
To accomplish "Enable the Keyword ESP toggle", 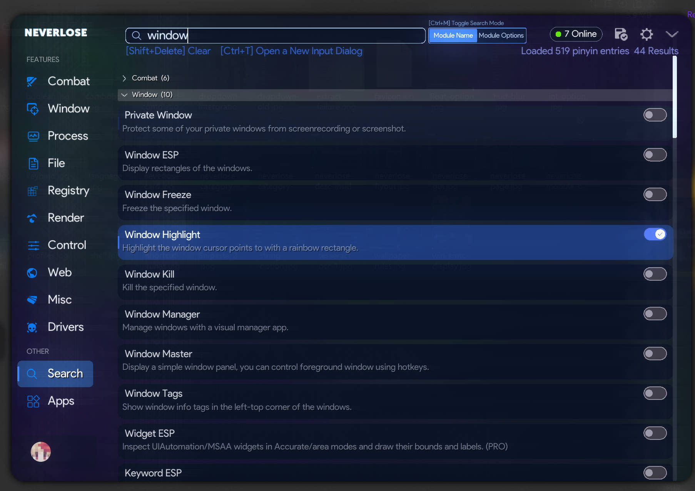I will [x=655, y=473].
